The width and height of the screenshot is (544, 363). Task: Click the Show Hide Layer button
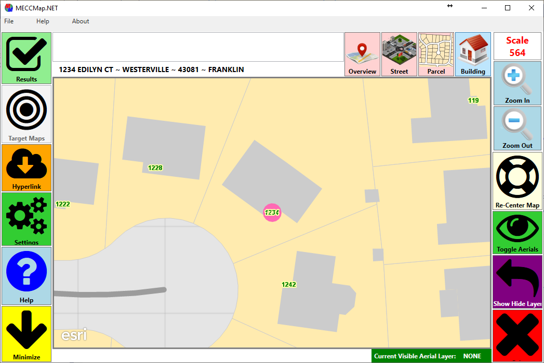click(x=517, y=282)
